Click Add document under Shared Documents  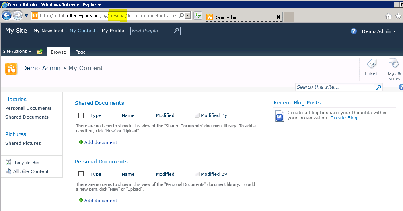pyautogui.click(x=100, y=142)
